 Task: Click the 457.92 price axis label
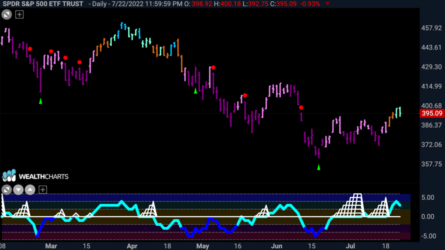point(432,28)
